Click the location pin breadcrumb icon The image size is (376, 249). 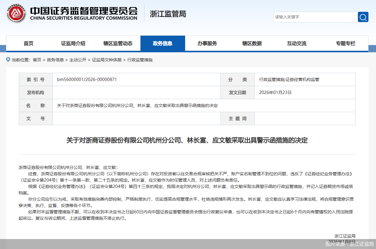point(8,60)
